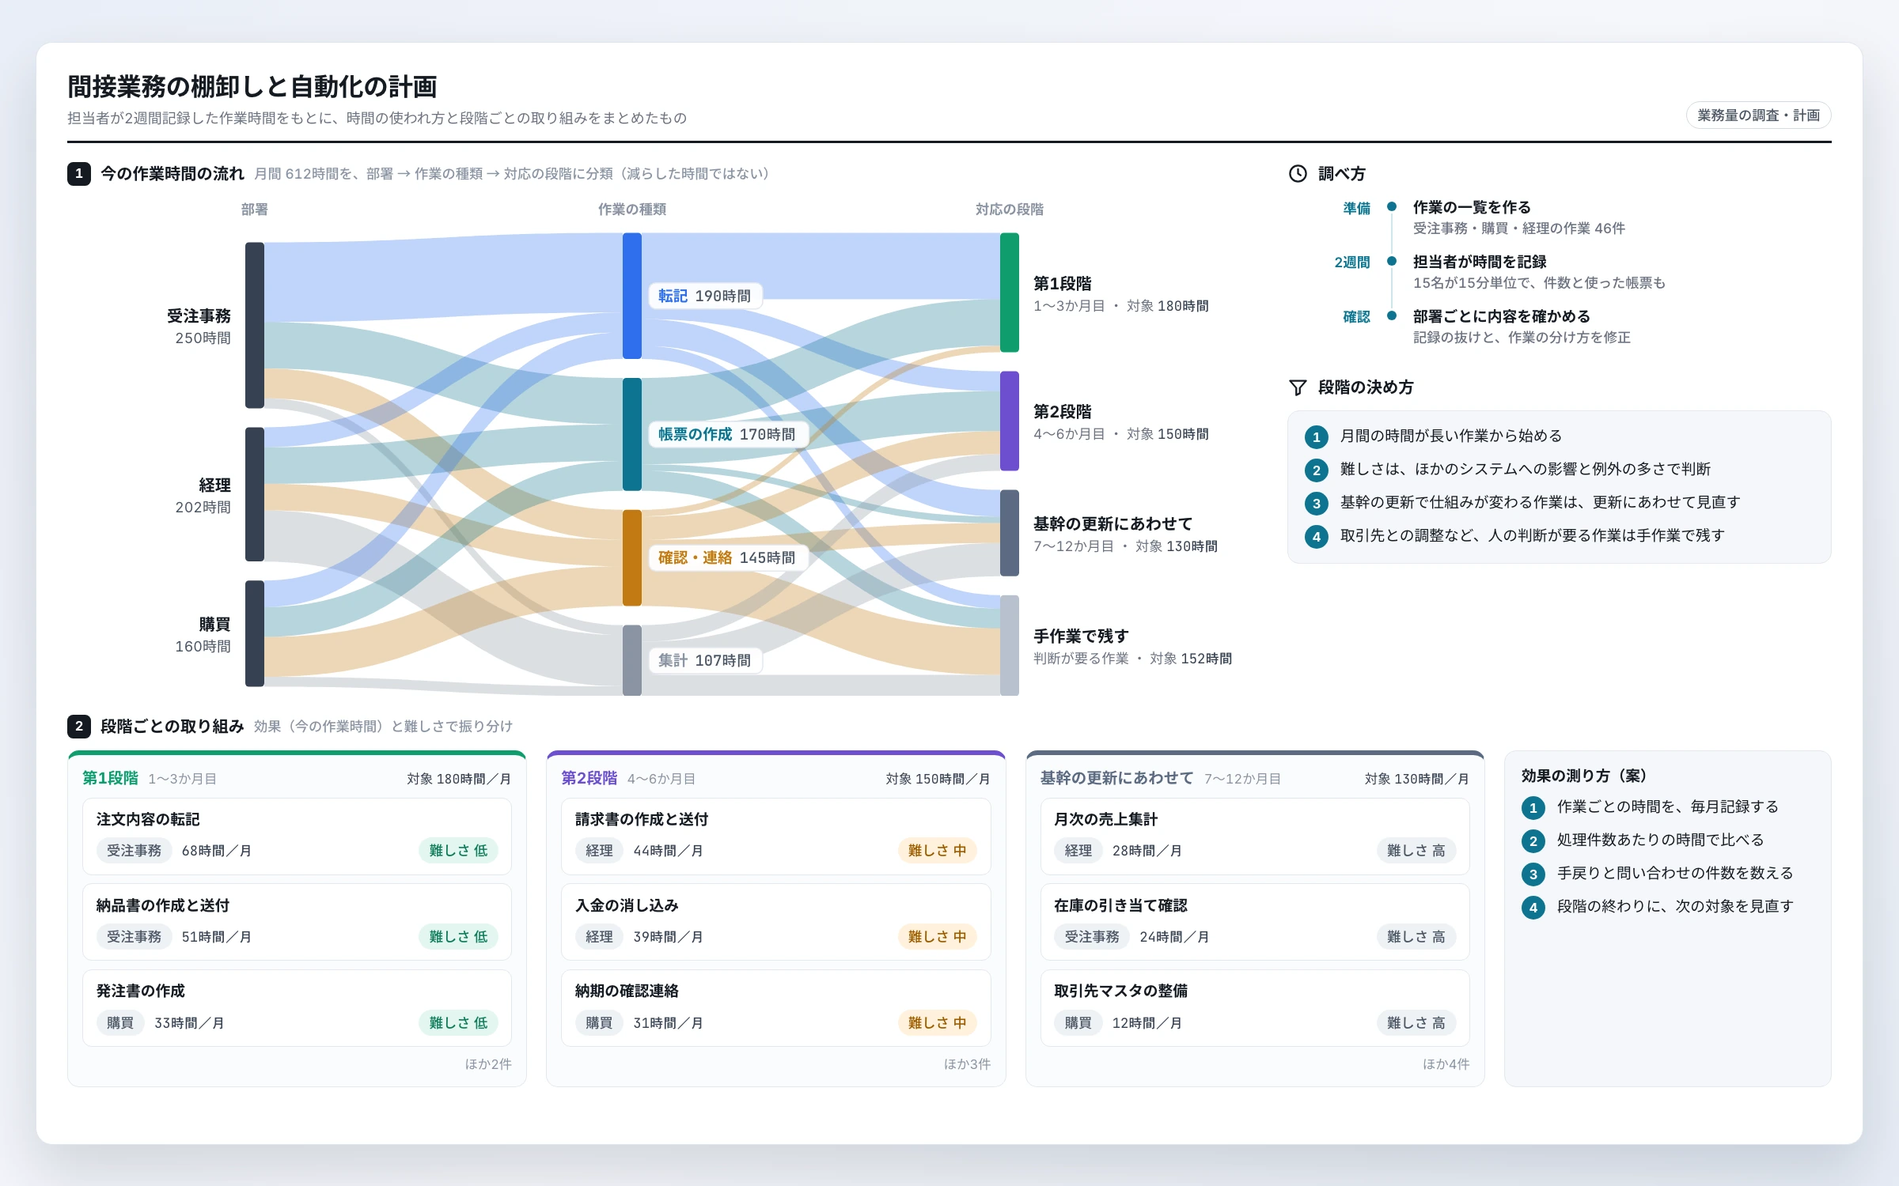Open the 月次の売上集計 card
This screenshot has width=1899, height=1186.
point(1255,837)
